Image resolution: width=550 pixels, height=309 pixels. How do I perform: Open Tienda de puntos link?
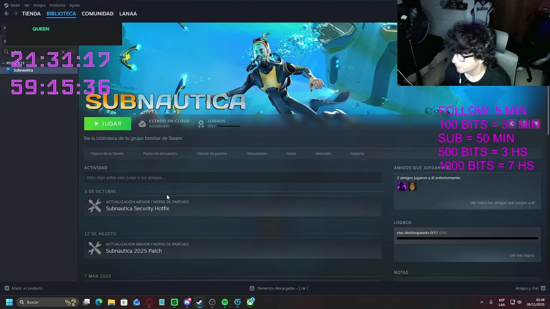(x=212, y=153)
